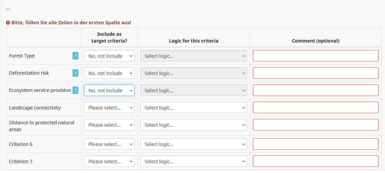This screenshot has width=385, height=173.
Task: Open the Deforestation risk help icon
Action: (x=75, y=73)
